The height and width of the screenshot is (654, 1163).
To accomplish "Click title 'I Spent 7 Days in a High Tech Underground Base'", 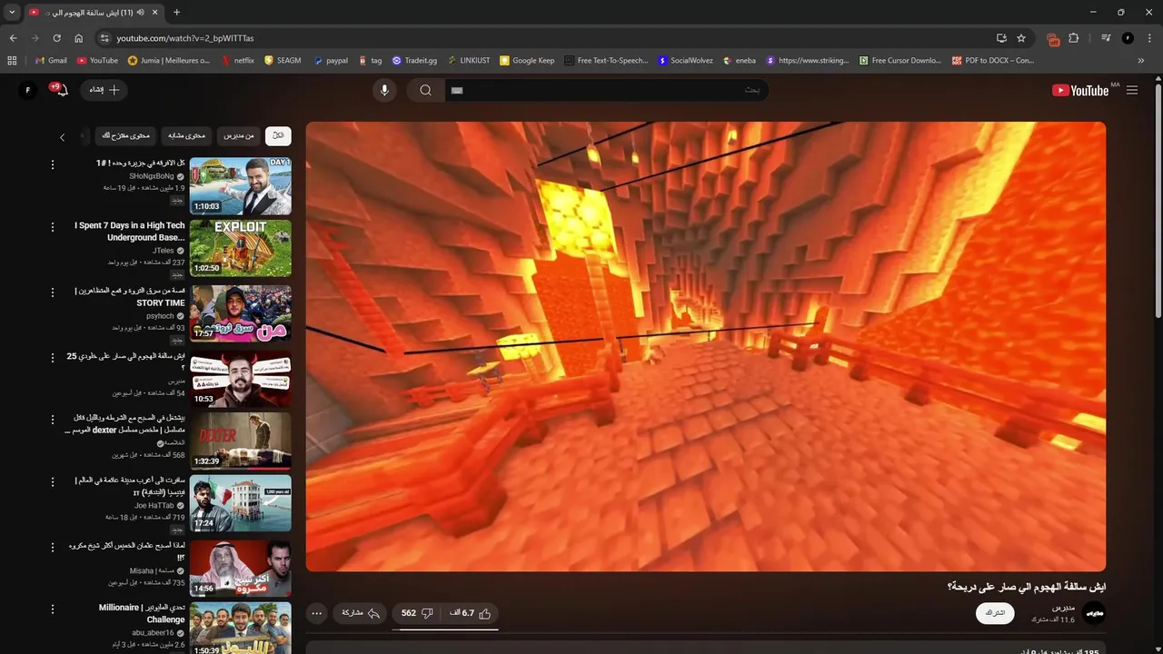I will click(x=130, y=232).
